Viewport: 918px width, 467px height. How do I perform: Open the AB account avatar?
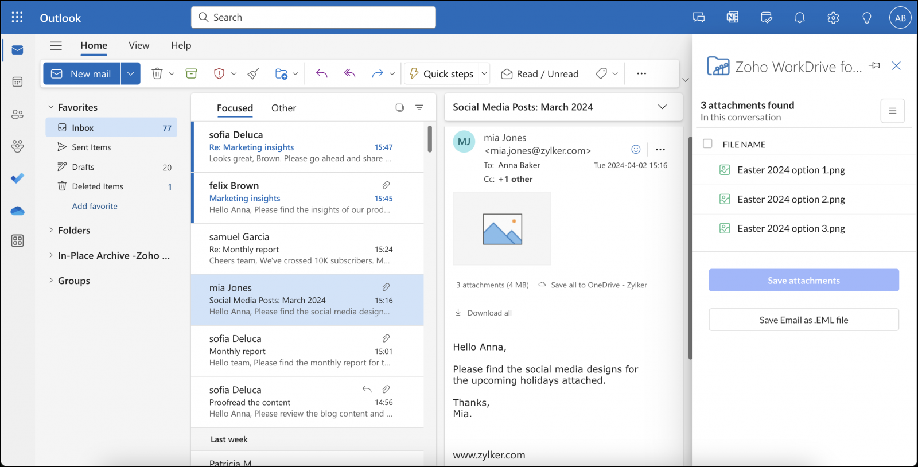point(900,18)
